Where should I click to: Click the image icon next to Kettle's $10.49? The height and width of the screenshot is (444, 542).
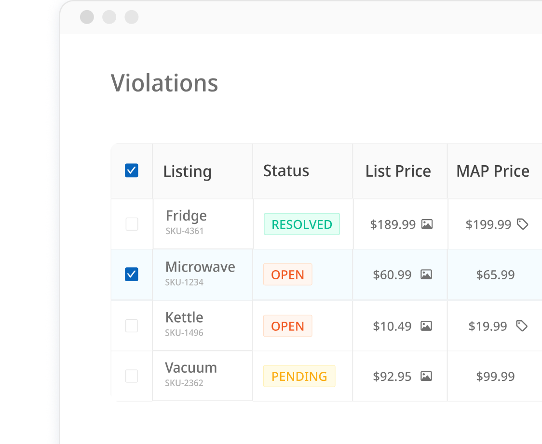pyautogui.click(x=426, y=326)
